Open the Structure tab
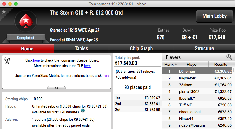Viewport: 235px width, 129px height. click(x=204, y=48)
